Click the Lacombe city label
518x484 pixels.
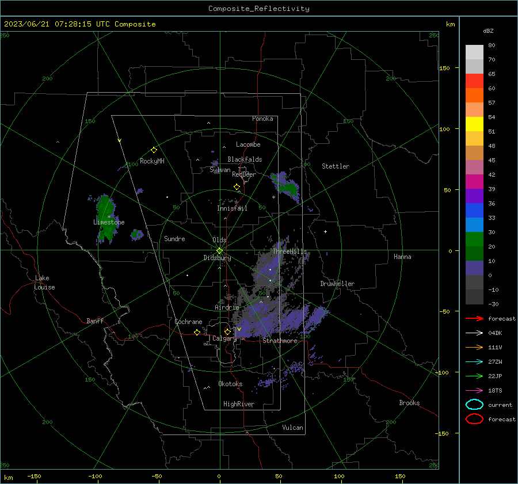click(248, 144)
